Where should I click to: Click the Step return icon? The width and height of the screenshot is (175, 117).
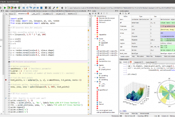[x=34, y=8]
